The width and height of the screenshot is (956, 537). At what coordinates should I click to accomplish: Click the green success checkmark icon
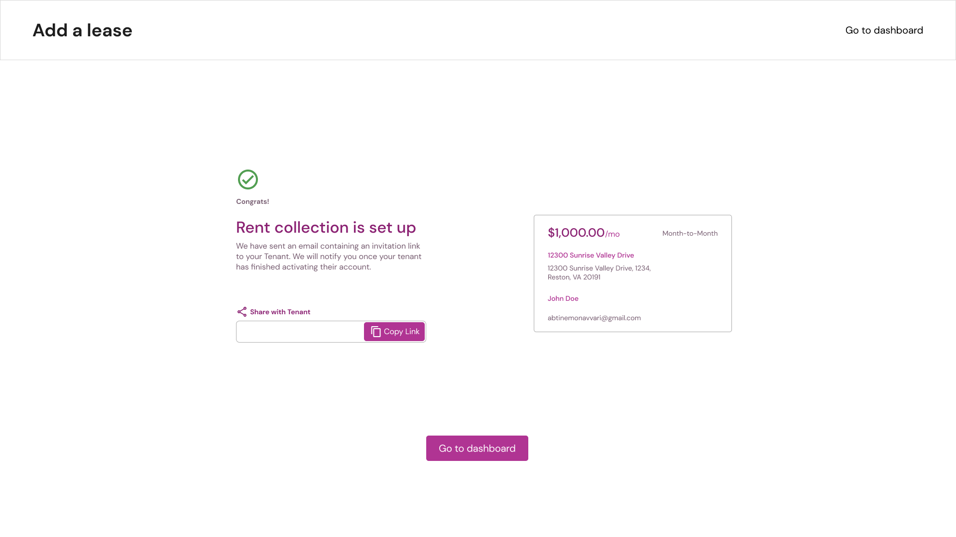[248, 179]
